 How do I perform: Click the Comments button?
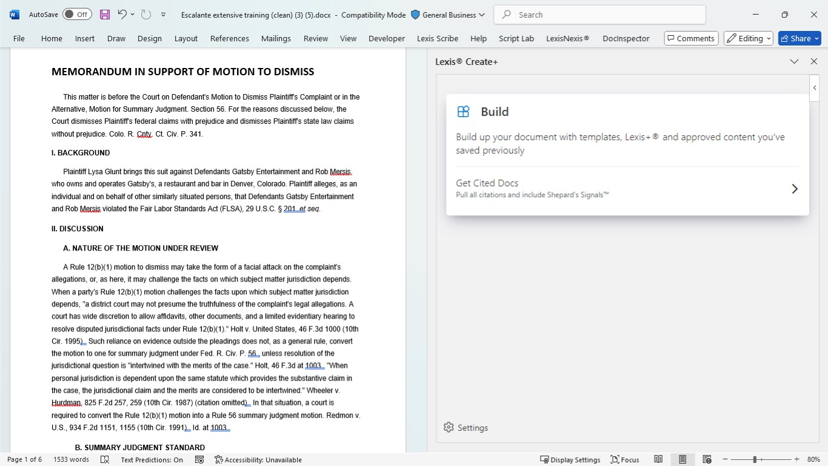pos(691,38)
